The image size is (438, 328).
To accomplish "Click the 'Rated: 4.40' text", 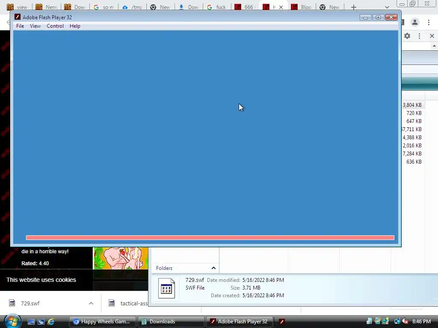I will point(35,263).
